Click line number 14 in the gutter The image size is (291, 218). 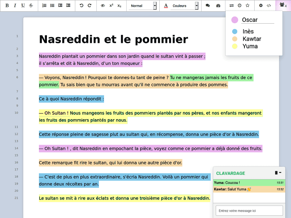click(x=16, y=148)
